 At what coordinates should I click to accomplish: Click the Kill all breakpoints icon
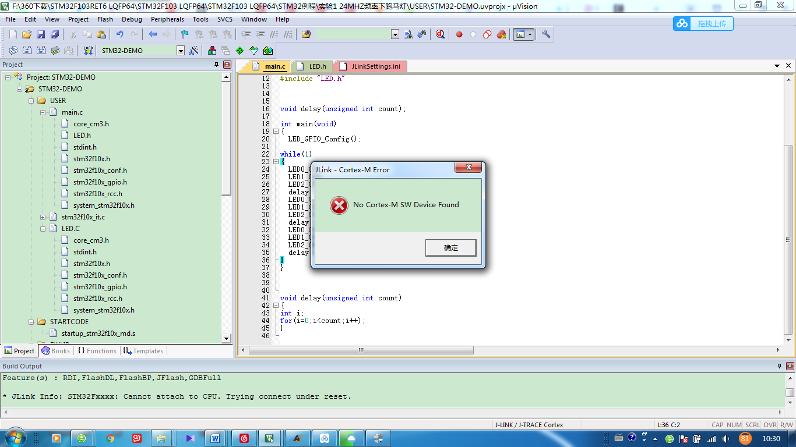pyautogui.click(x=501, y=34)
